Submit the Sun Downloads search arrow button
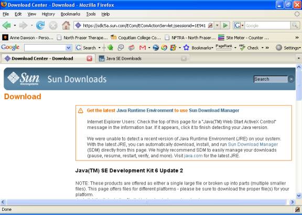Image resolution: width=302 pixels, height=215 pixels. tap(291, 79)
